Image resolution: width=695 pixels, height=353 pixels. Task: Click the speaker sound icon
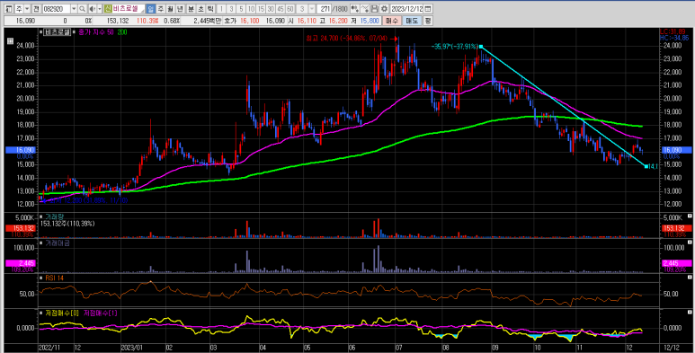[x=93, y=9]
